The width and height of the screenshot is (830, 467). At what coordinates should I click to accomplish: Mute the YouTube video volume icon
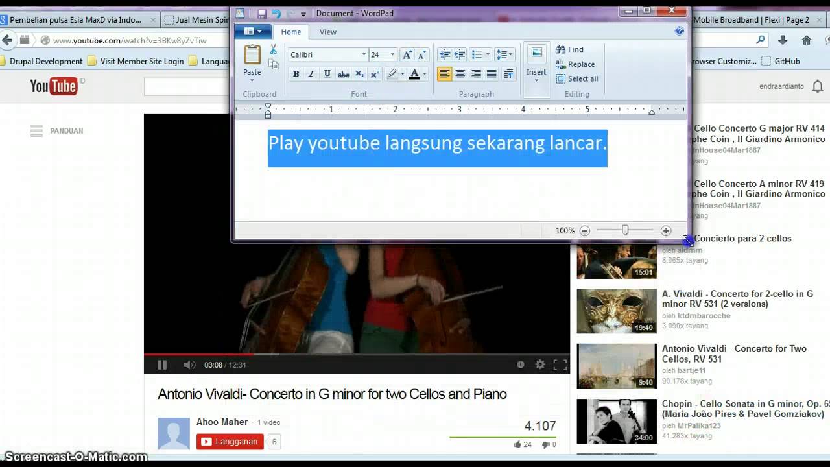[x=189, y=365]
